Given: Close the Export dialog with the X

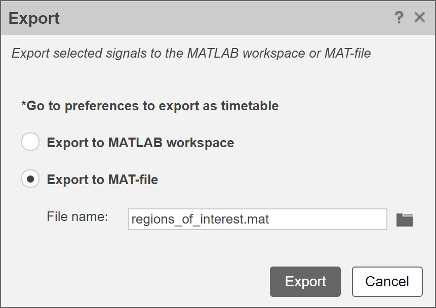Looking at the screenshot, I should coord(419,18).
